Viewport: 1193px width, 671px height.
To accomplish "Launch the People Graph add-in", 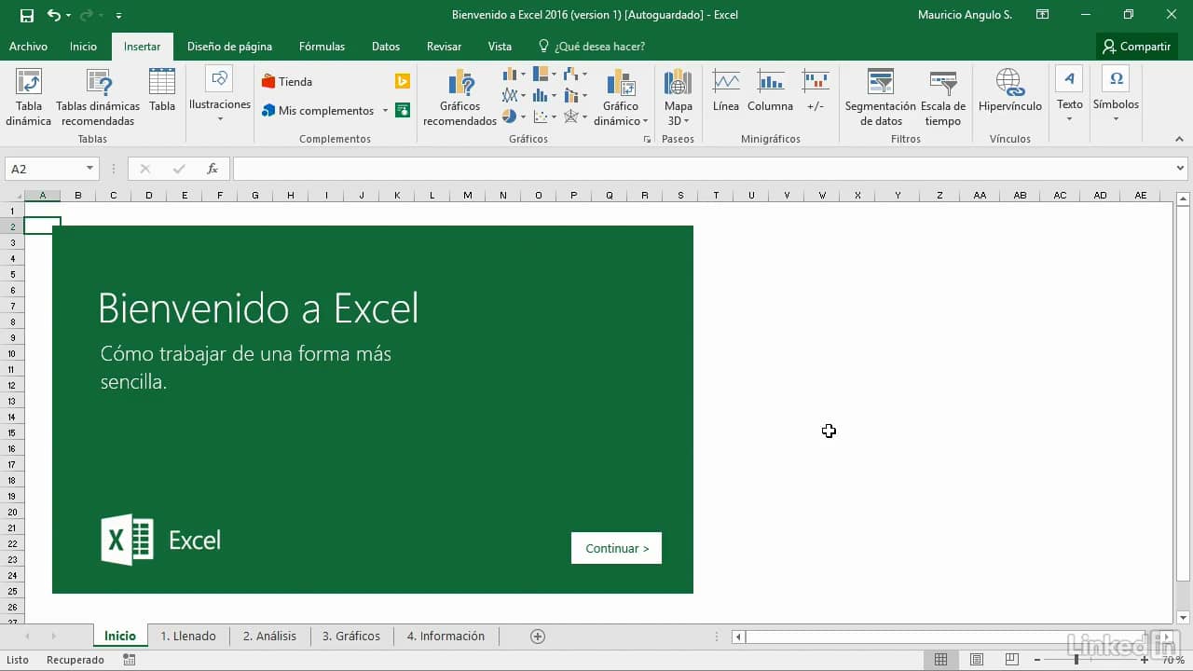I will coord(403,110).
